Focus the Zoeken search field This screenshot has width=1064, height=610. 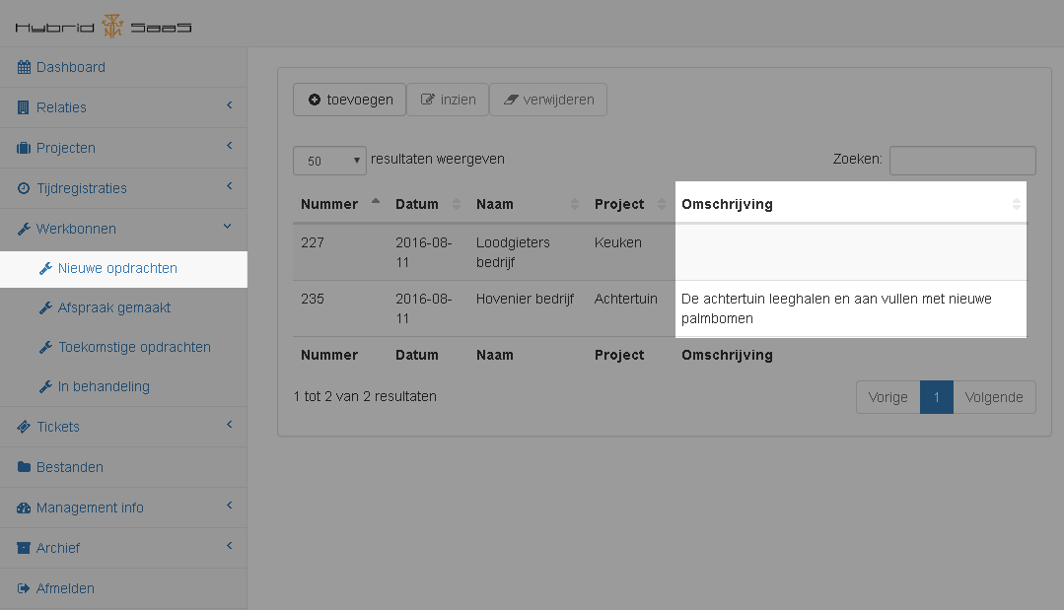[x=961, y=161]
